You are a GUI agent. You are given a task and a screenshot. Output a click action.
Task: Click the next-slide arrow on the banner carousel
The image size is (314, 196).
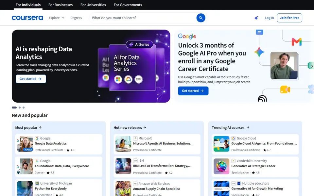(x=312, y=66)
